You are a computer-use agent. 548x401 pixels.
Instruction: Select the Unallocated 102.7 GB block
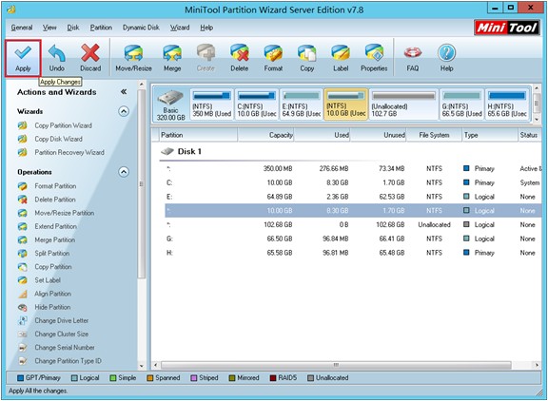point(403,105)
